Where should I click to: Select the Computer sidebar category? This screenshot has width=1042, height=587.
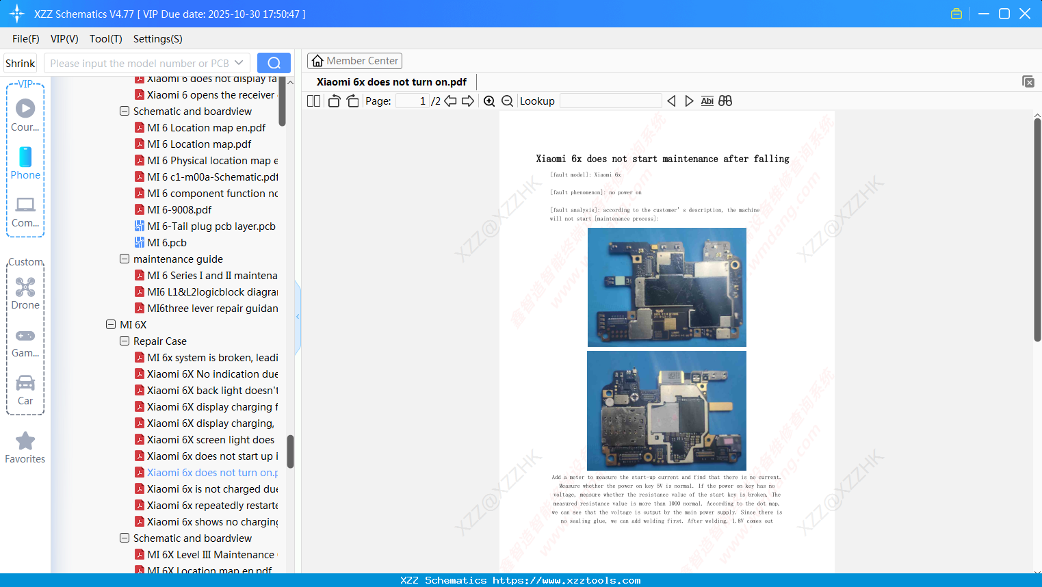(25, 212)
